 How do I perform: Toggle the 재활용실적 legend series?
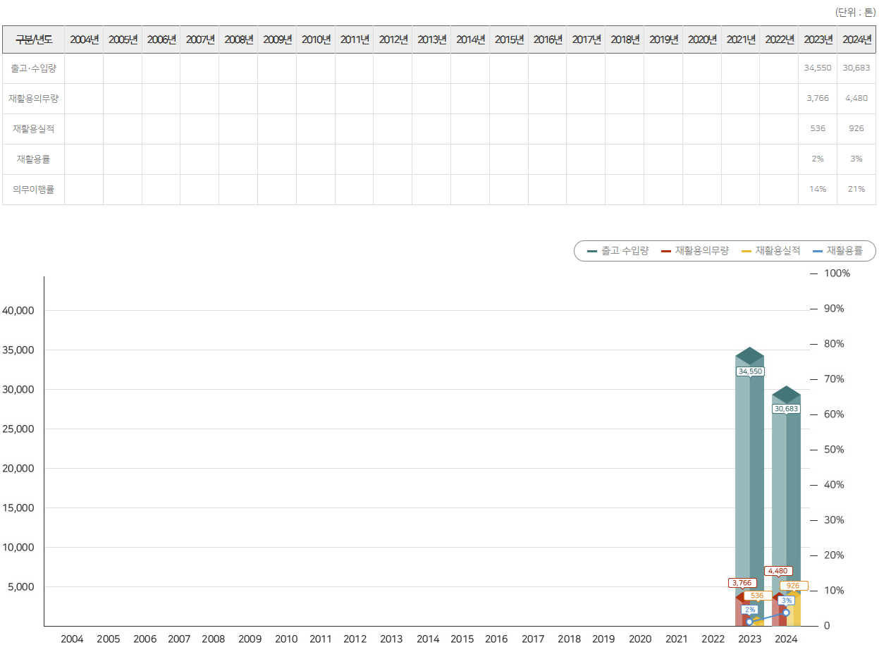point(771,251)
